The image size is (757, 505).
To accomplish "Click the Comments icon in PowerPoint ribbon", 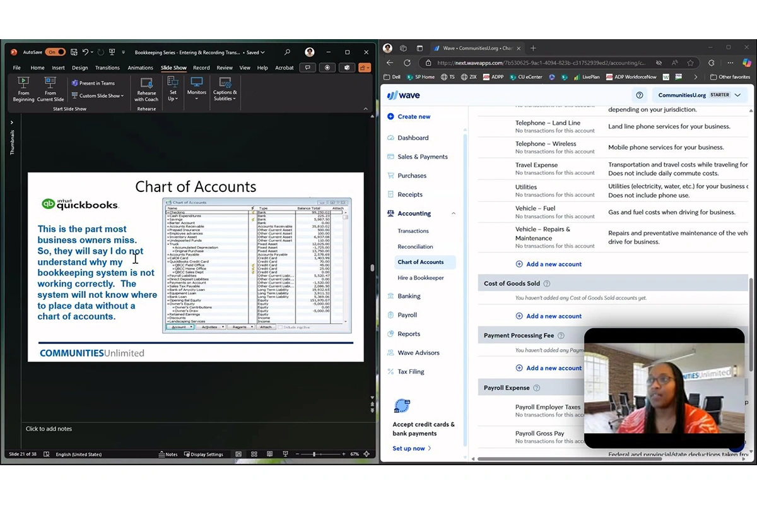I will pyautogui.click(x=307, y=68).
